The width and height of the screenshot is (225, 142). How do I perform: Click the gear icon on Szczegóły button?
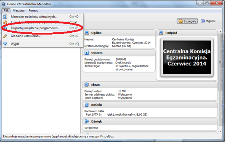point(181,21)
